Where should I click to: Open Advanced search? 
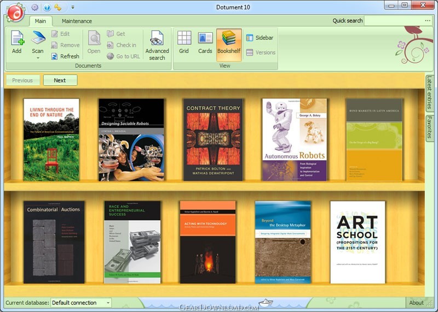157,45
